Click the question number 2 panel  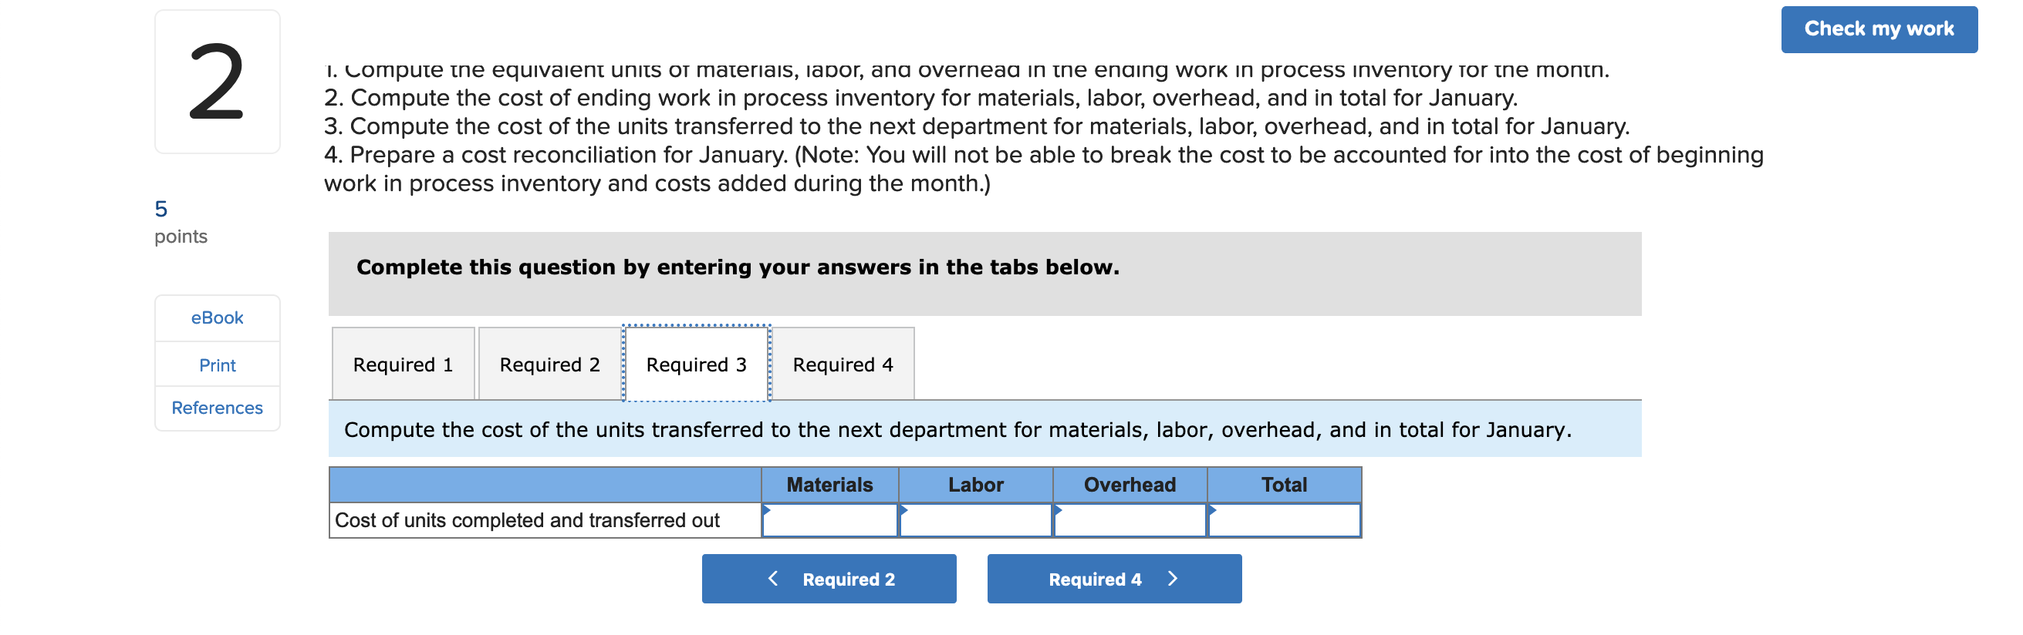point(218,79)
